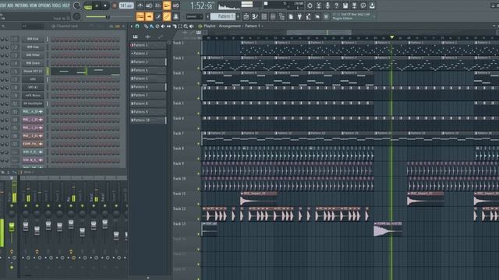Select Pattern 10 in picker panel

coord(148,120)
